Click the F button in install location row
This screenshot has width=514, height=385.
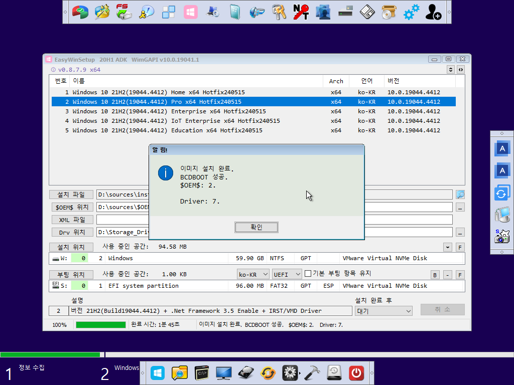[460, 247]
